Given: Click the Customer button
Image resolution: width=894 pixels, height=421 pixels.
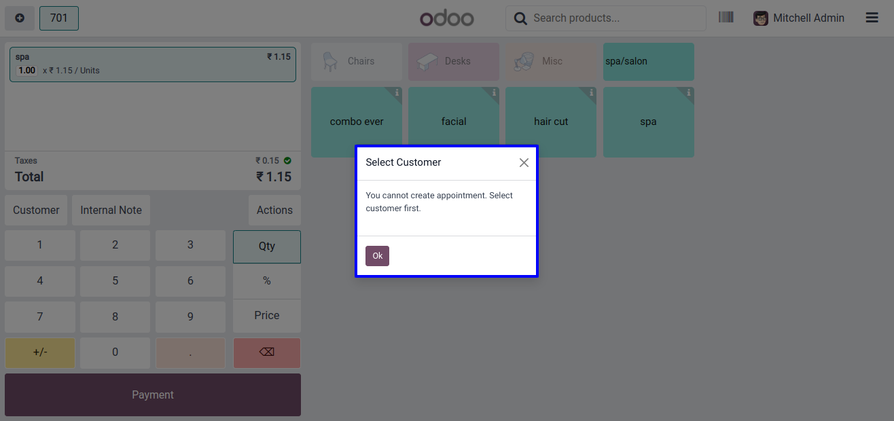Looking at the screenshot, I should (x=36, y=210).
